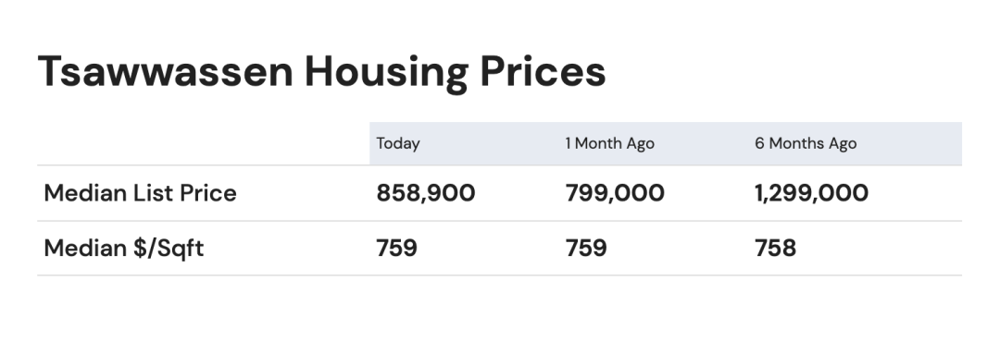The width and height of the screenshot is (1000, 341).
Task: Click the blank header cell above the row labels
Action: coord(204,144)
